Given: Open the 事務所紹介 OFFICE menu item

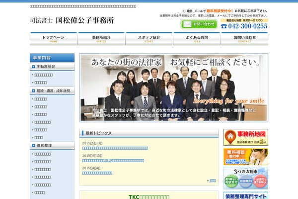Looking at the screenshot, I should click(x=101, y=39).
